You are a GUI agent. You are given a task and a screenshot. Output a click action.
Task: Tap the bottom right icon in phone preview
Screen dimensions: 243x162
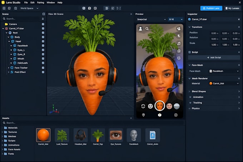(x=176, y=115)
